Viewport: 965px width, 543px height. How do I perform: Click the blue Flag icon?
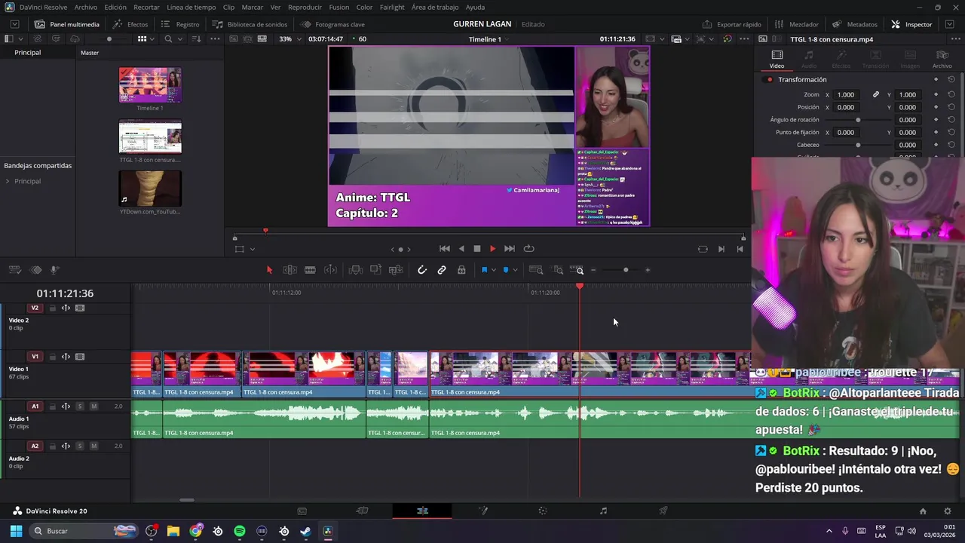pos(484,270)
